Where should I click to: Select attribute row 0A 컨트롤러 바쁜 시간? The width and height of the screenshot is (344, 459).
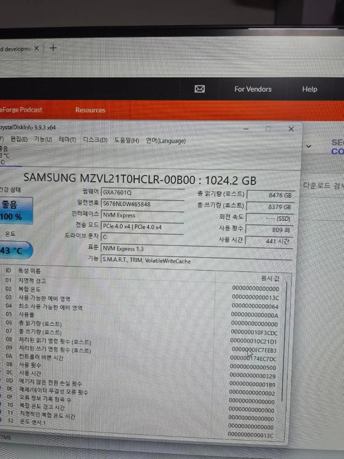tap(141, 361)
